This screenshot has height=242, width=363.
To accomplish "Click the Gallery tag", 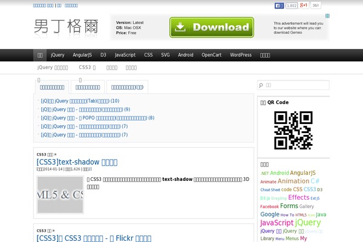I will tap(307, 206).
